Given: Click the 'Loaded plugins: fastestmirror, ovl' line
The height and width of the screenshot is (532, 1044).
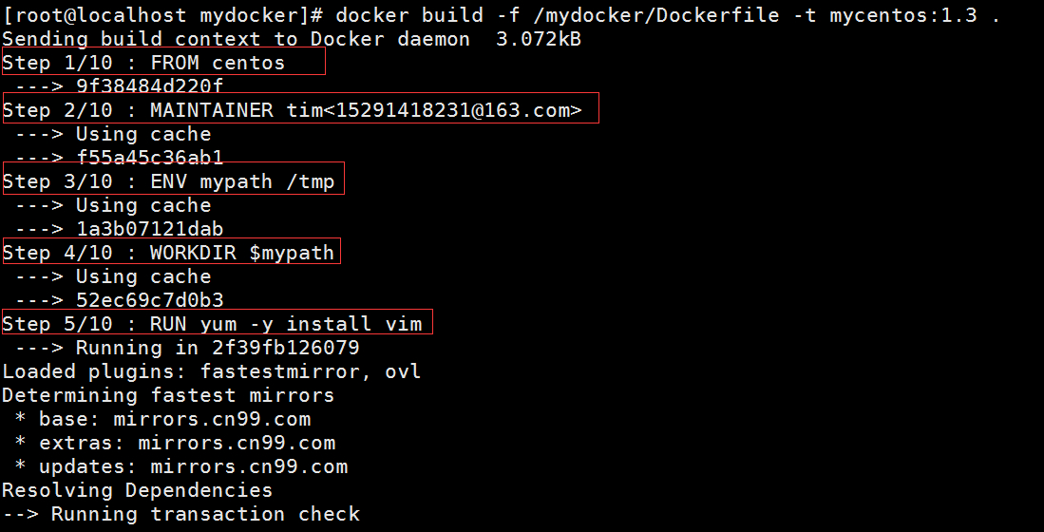Looking at the screenshot, I should pos(211,371).
